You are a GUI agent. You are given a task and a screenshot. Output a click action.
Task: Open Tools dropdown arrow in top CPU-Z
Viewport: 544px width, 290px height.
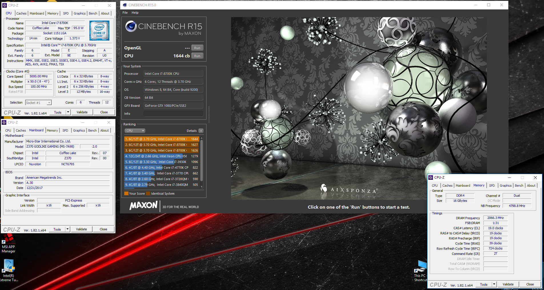point(68,112)
